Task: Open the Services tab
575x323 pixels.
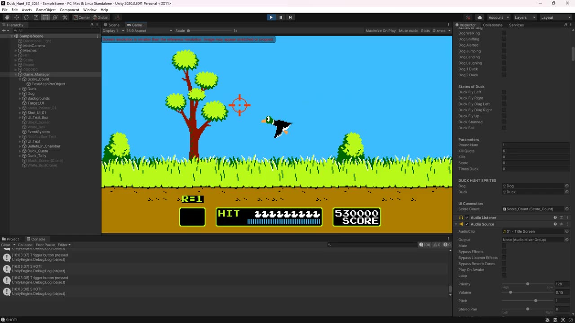Action: pyautogui.click(x=516, y=25)
